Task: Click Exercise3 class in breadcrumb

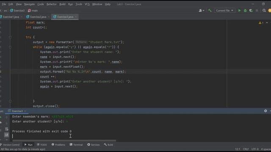Action: coord(17,11)
